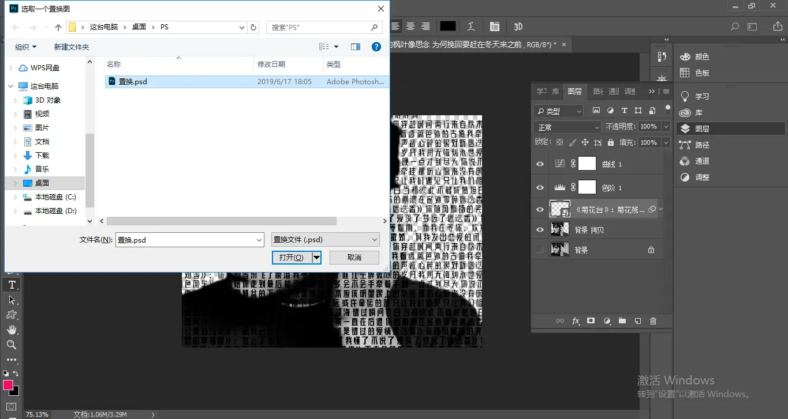
Task: Add a layer style with fx icon
Action: (576, 321)
